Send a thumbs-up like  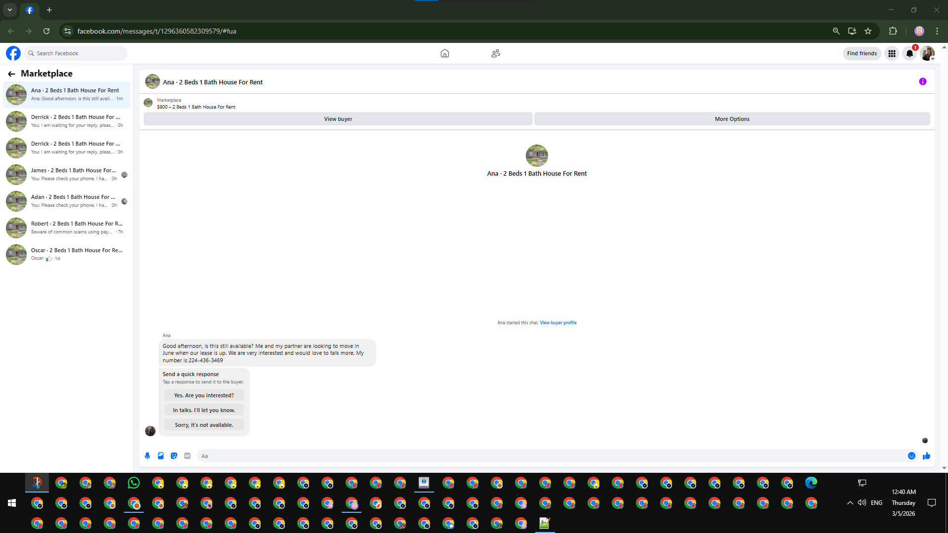(926, 456)
